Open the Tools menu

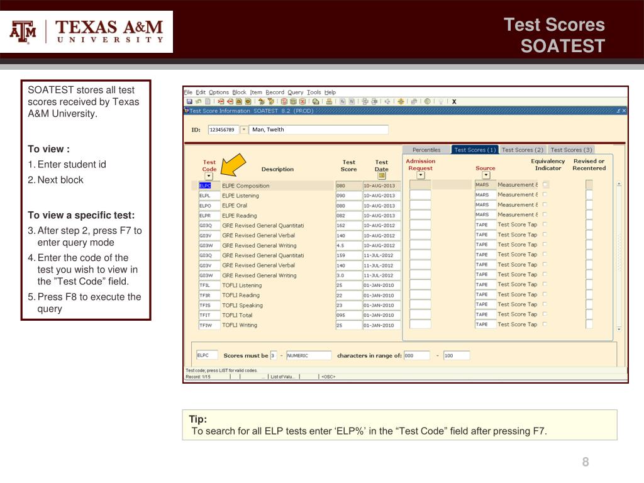(x=314, y=92)
